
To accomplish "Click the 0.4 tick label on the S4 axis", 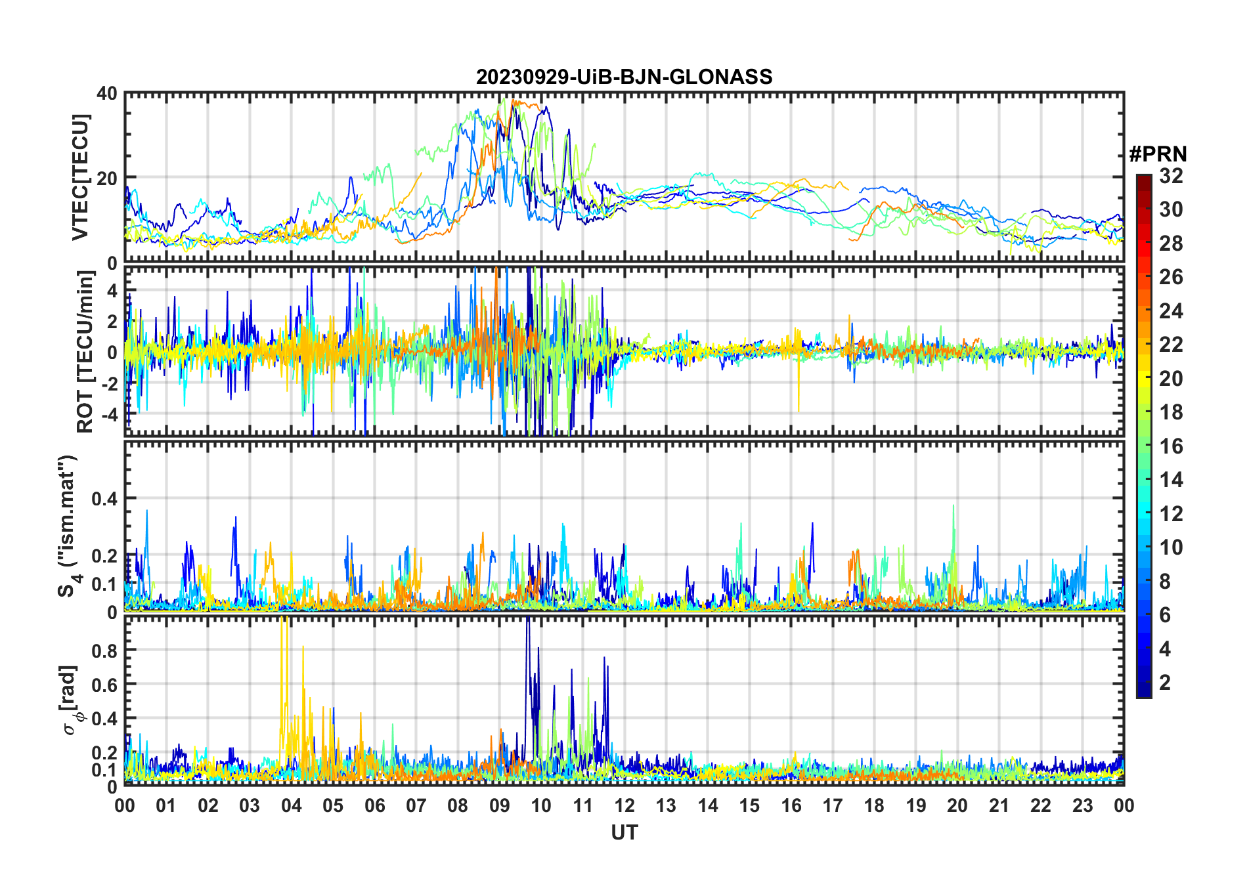I will click(105, 499).
